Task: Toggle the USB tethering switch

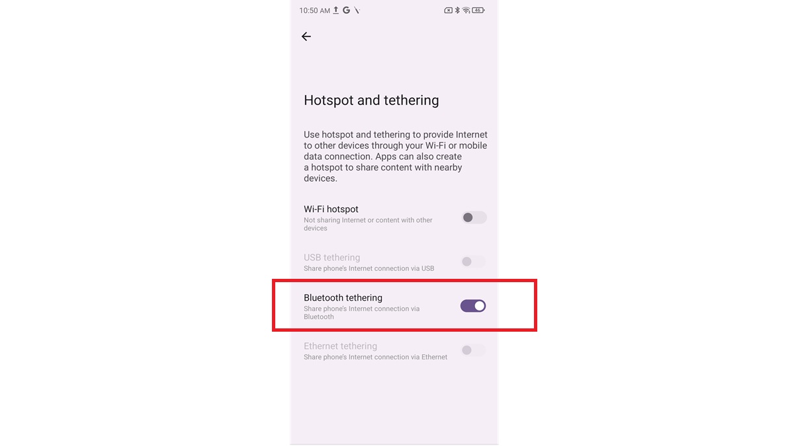Action: pyautogui.click(x=474, y=262)
